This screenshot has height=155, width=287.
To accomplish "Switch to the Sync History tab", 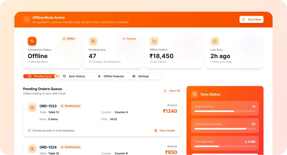I will pos(74,76).
